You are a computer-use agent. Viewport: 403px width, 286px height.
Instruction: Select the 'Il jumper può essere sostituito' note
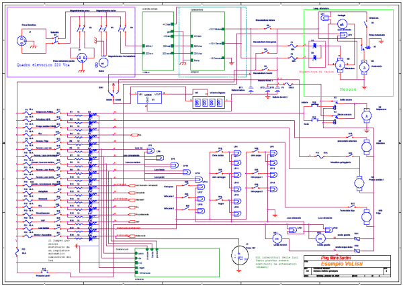[59, 249]
